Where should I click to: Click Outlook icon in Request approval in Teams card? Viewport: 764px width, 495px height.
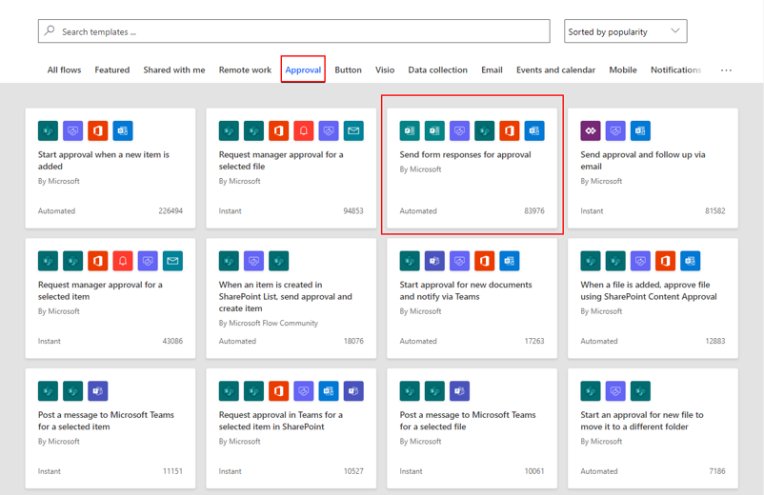329,391
